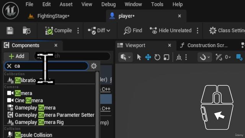Toggle the transform coordinate system icon

(x=179, y=58)
